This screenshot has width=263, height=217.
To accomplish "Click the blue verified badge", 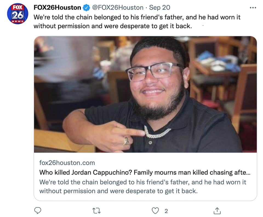I will click(86, 8).
